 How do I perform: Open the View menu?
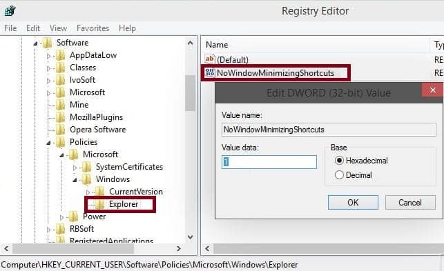pos(58,28)
